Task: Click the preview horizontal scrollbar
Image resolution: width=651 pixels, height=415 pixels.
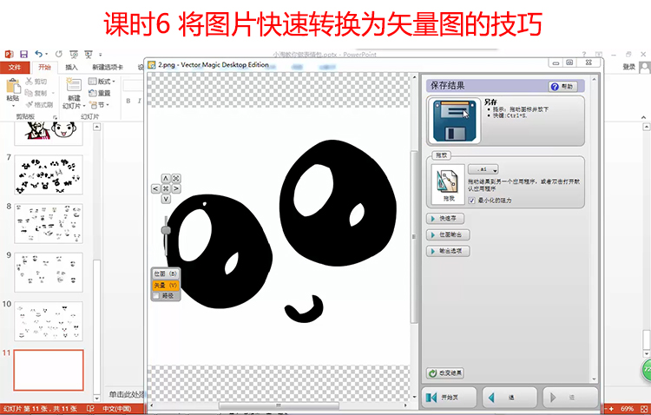Action: 279,405
